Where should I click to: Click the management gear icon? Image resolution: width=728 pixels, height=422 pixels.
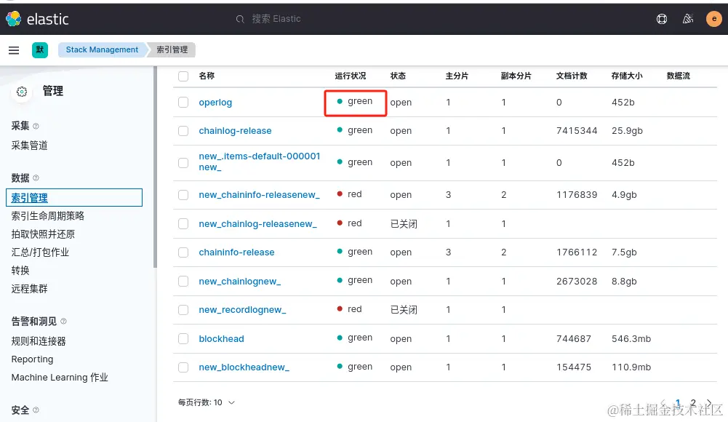coord(22,92)
